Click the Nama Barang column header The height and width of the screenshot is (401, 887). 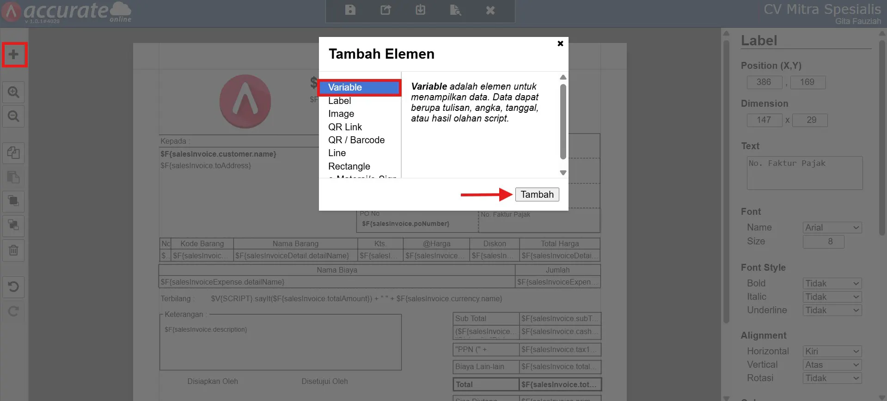[x=295, y=243]
